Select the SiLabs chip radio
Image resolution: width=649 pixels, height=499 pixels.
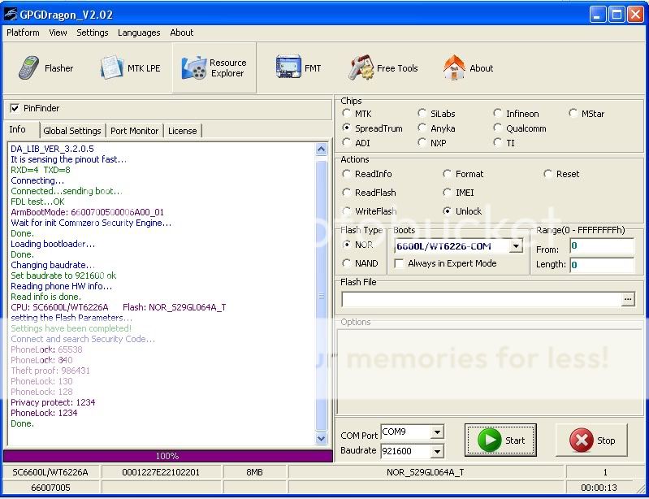422,113
